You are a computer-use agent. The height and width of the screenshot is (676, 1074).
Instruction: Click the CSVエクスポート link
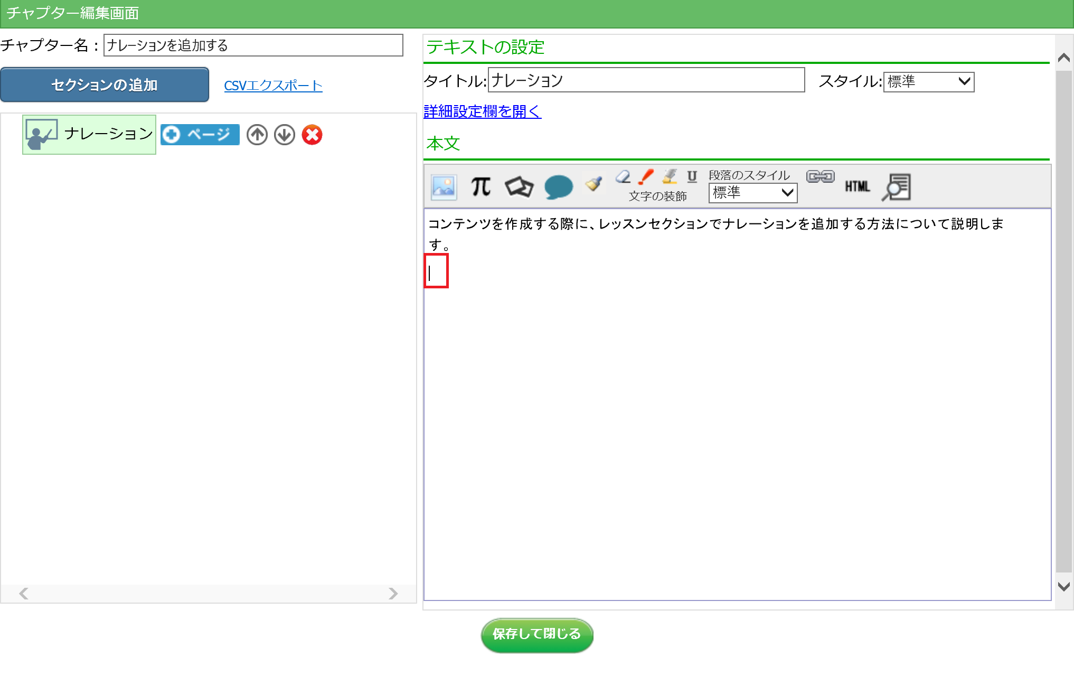click(x=273, y=86)
